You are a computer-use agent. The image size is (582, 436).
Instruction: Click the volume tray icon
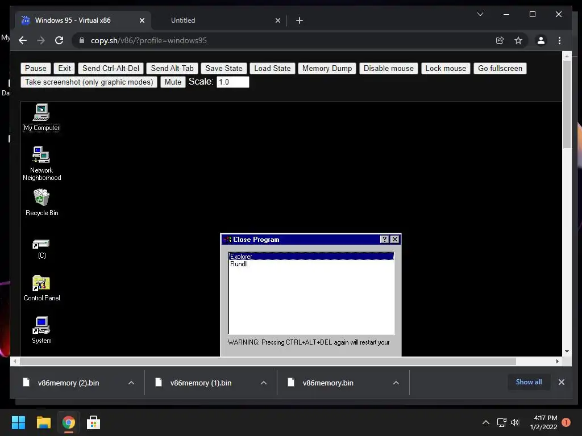point(515,422)
